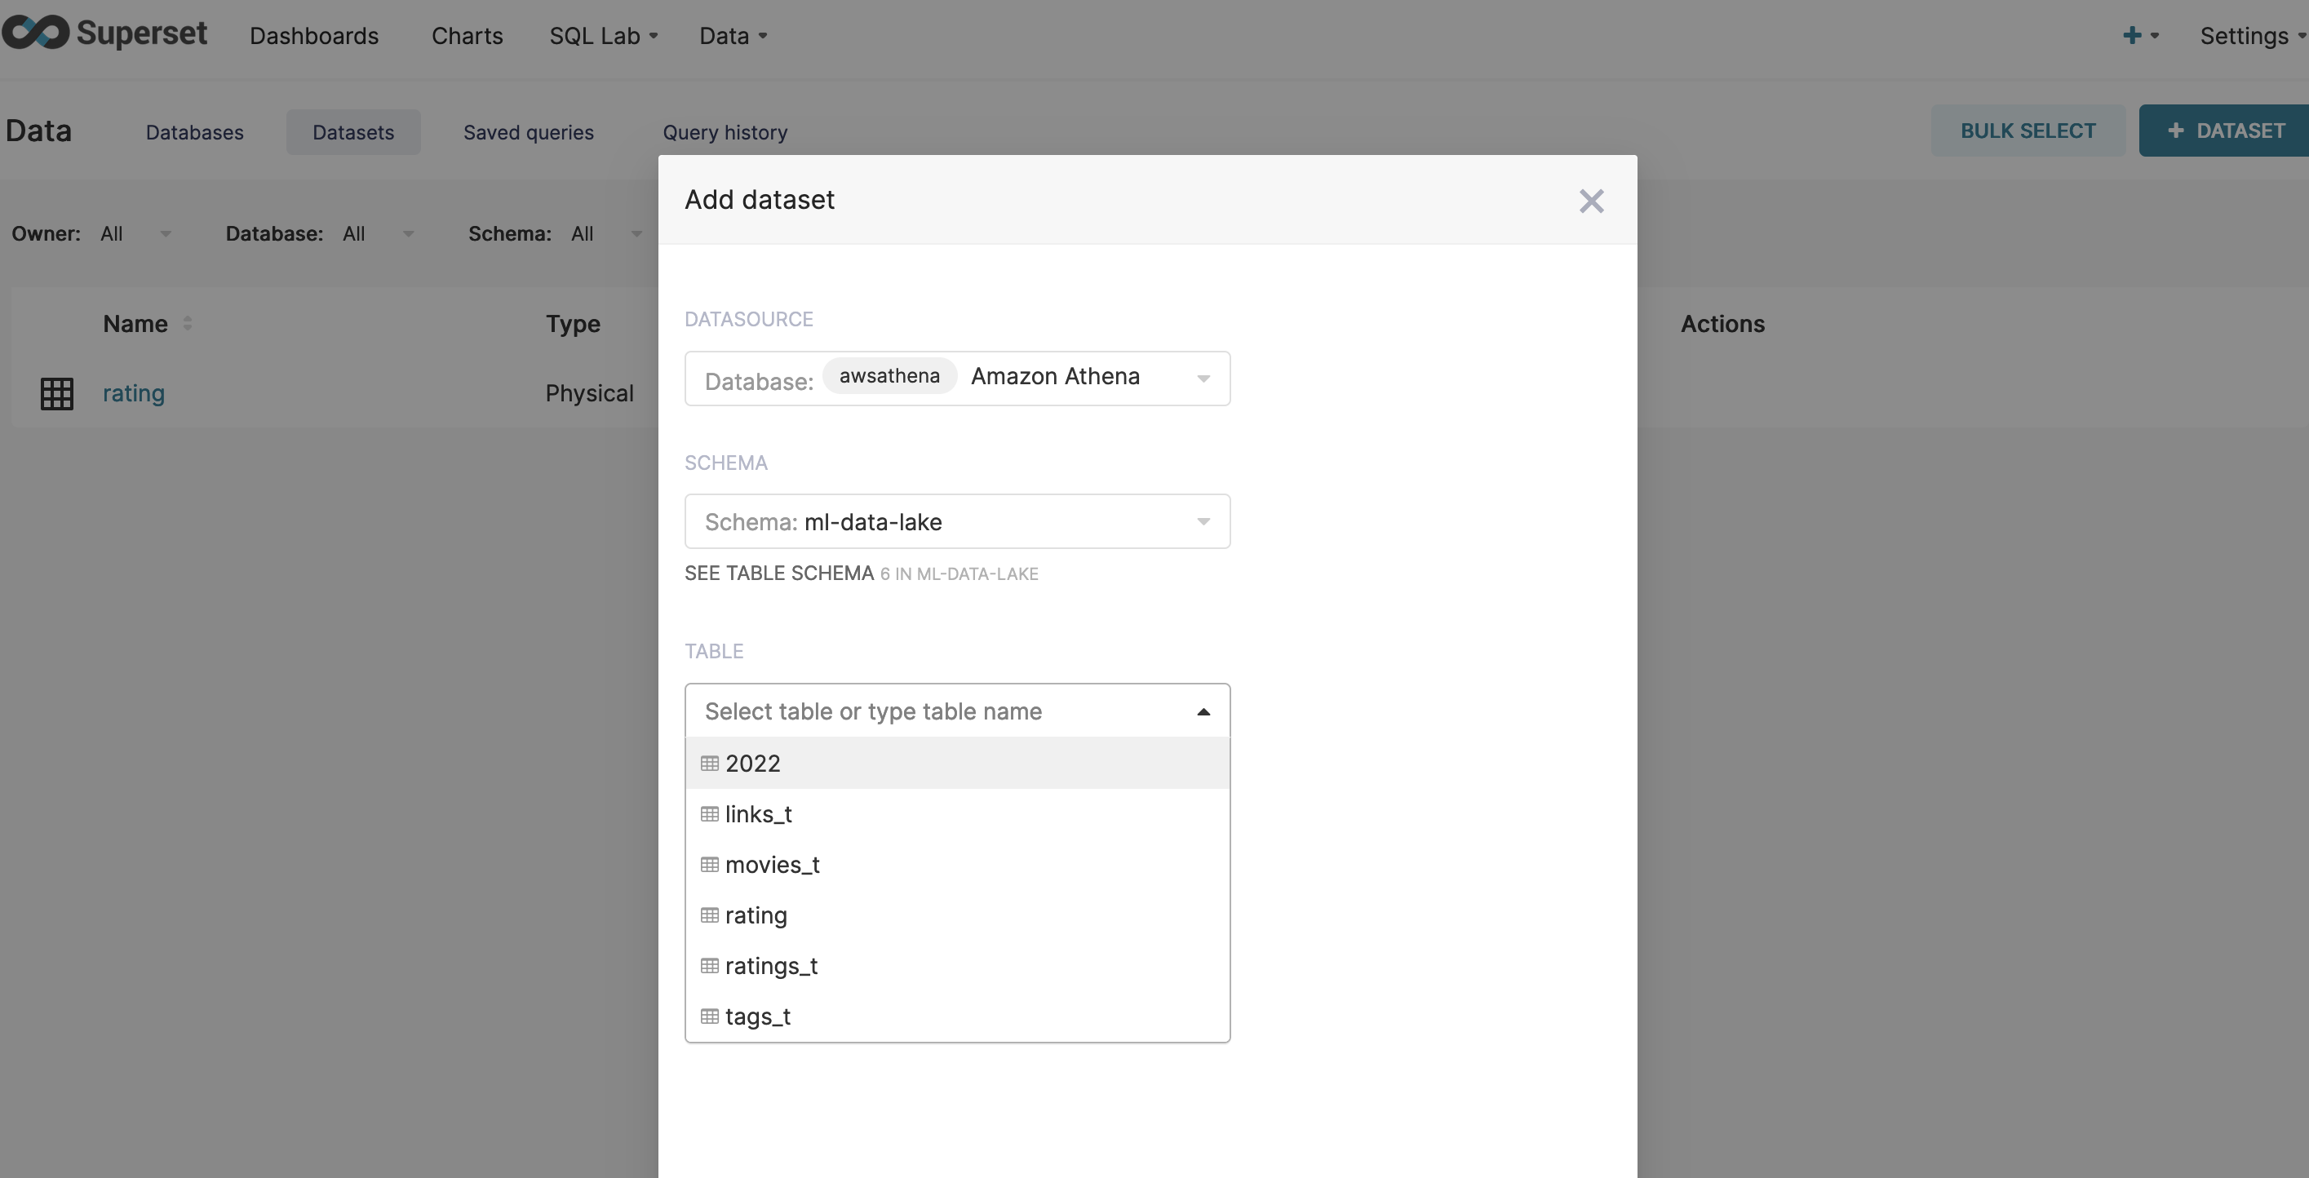The height and width of the screenshot is (1178, 2309).
Task: Switch to the Saved queries tab
Action: pyautogui.click(x=528, y=133)
